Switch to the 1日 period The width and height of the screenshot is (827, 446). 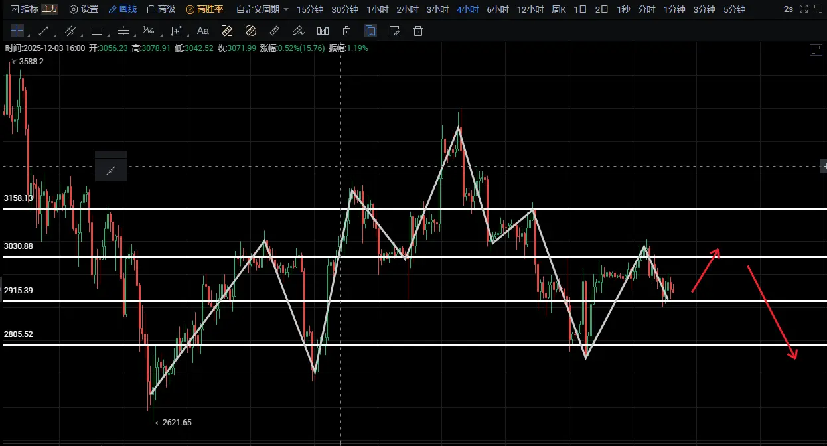pyautogui.click(x=580, y=9)
